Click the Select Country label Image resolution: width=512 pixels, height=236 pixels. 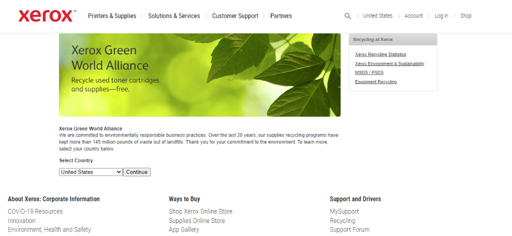click(x=76, y=160)
